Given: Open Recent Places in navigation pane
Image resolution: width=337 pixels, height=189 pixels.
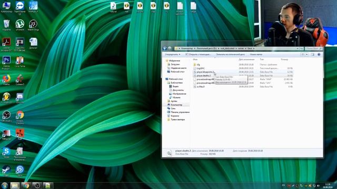Looking at the screenshot, I should pos(179,68).
